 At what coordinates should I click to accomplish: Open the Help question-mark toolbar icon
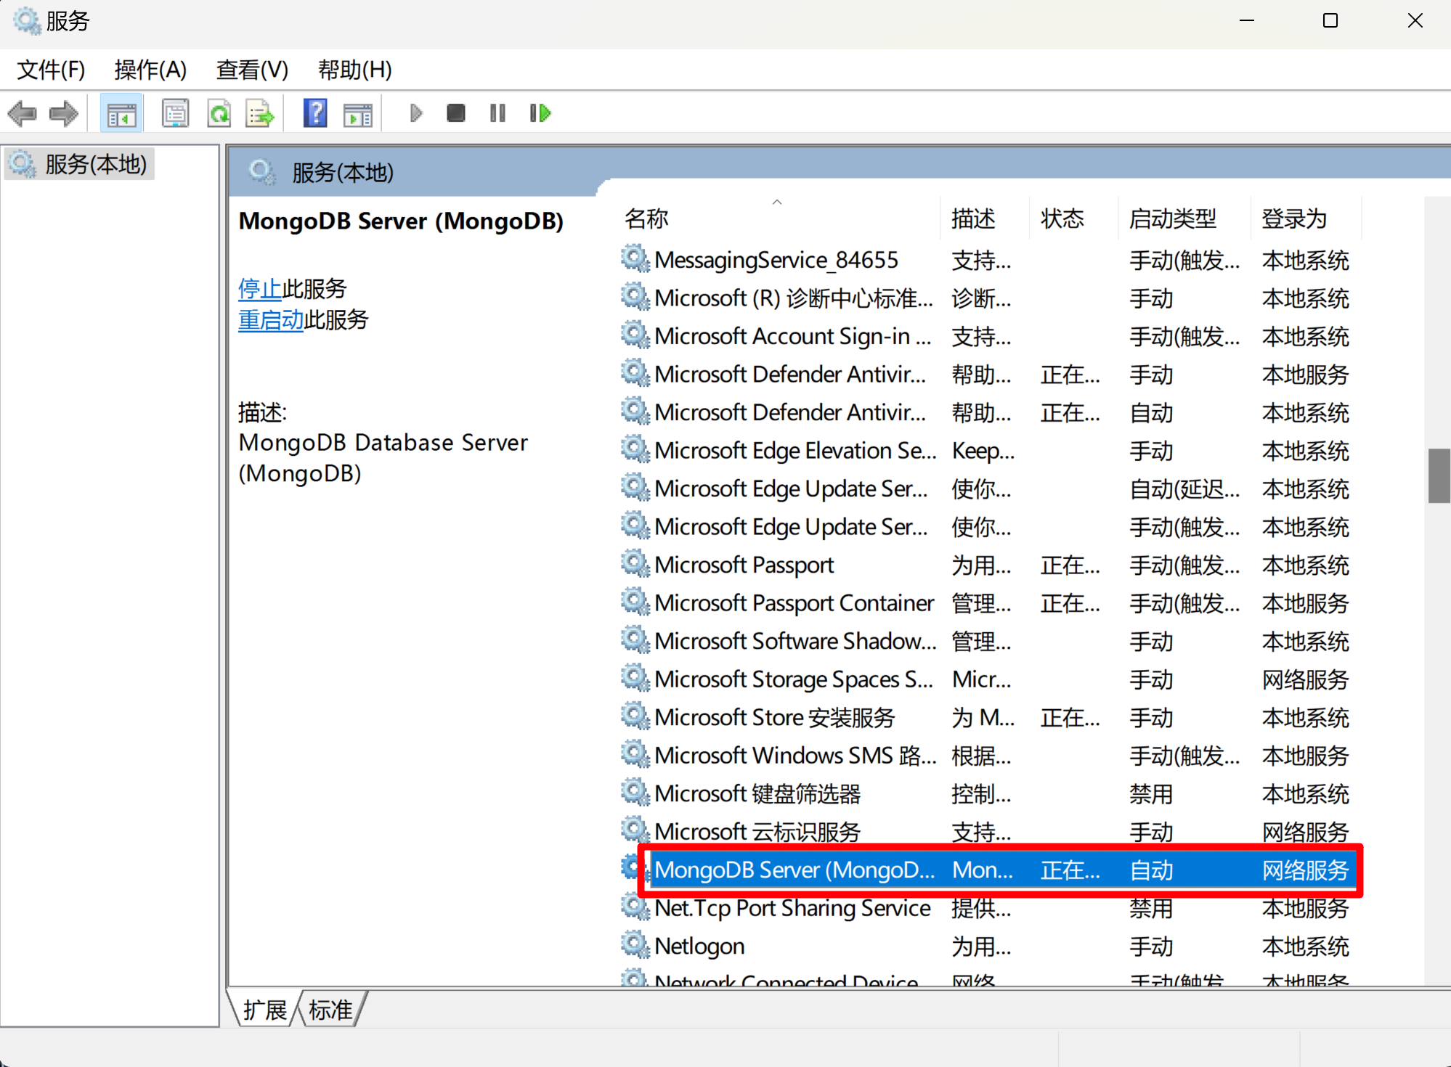[x=315, y=113]
